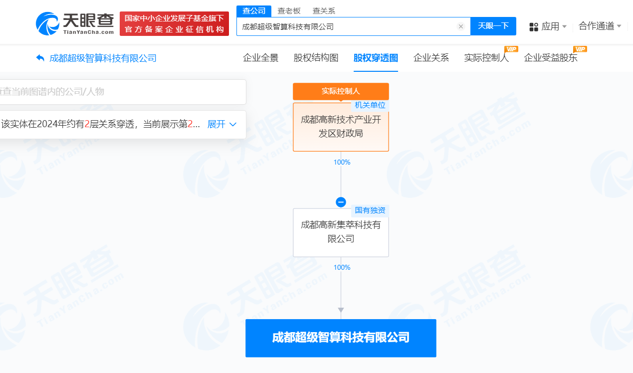
Task: Select the 成都高新集萃科技有限公司 node
Action: pyautogui.click(x=341, y=232)
